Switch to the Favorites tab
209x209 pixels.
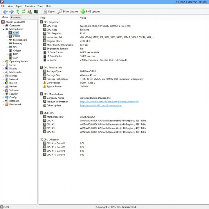pyautogui.click(x=16, y=17)
